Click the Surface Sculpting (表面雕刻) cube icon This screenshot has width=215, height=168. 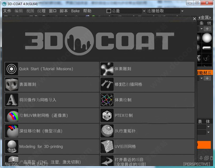point(11,84)
